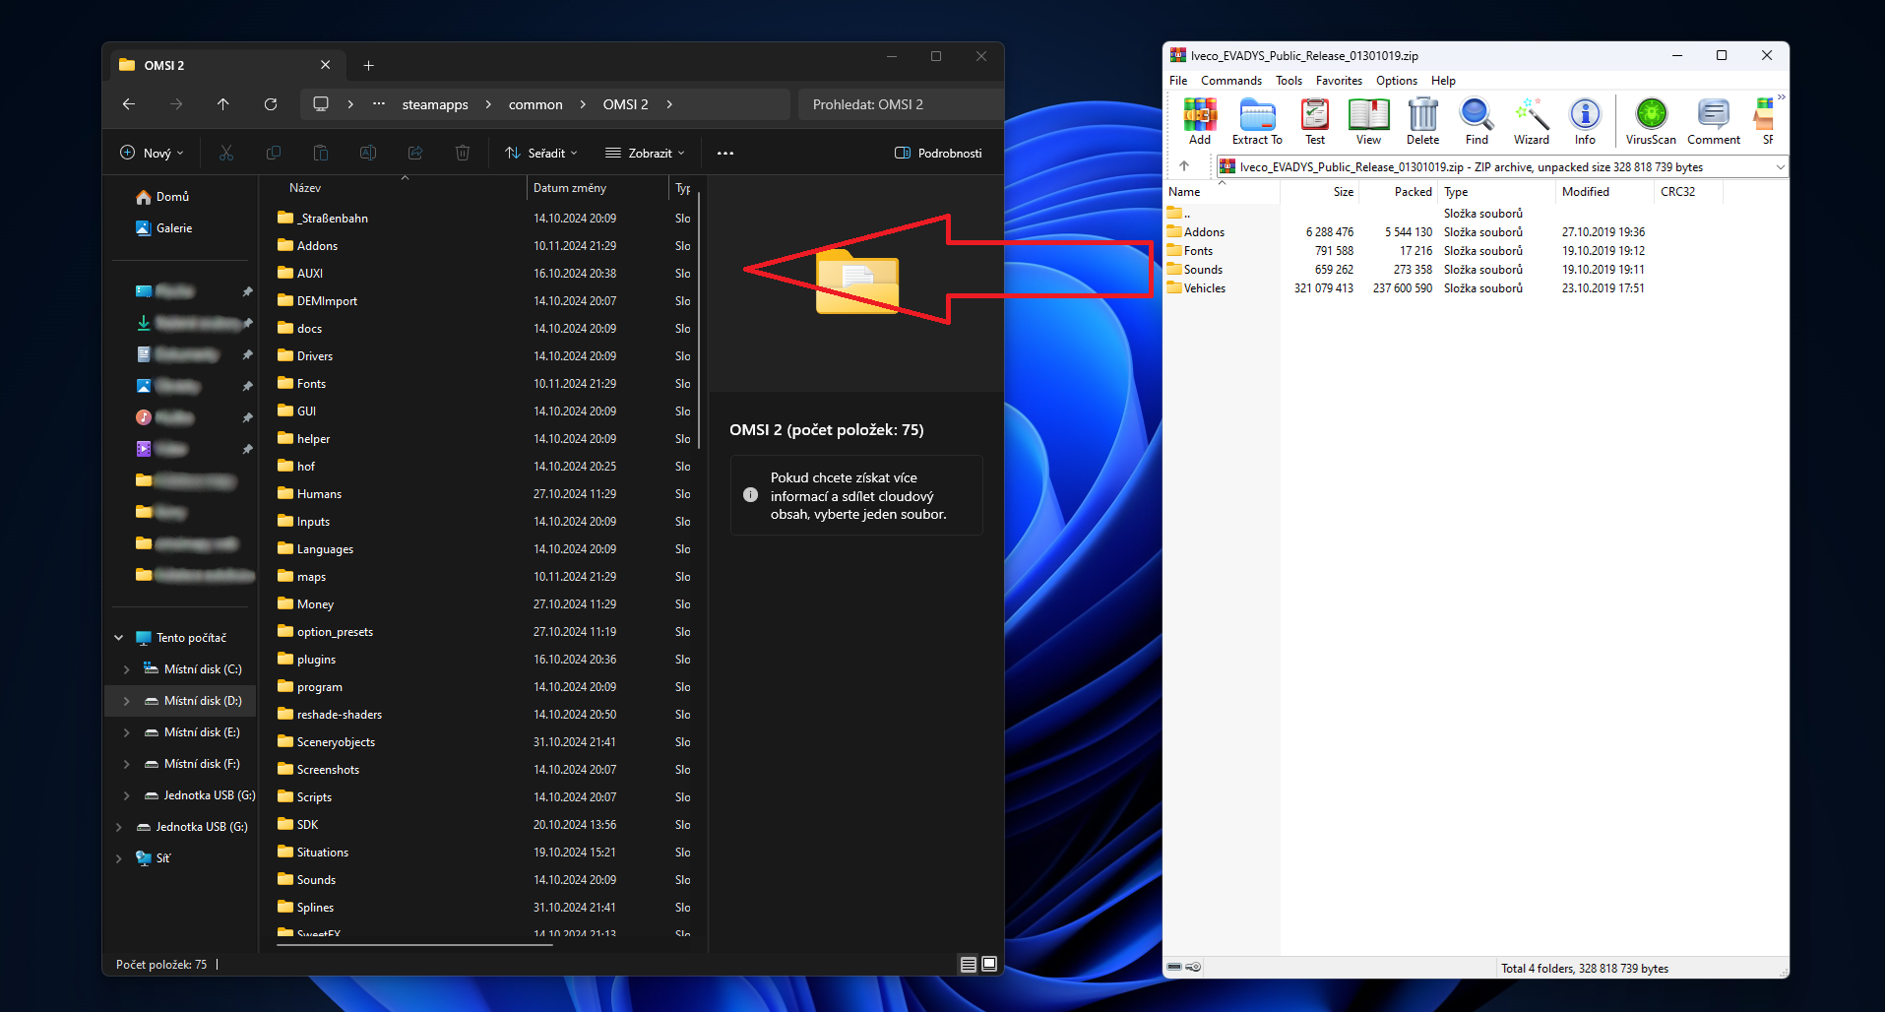Click Share icon in Explorer toolbar
Viewport: 1885px width, 1012px height.
415,153
